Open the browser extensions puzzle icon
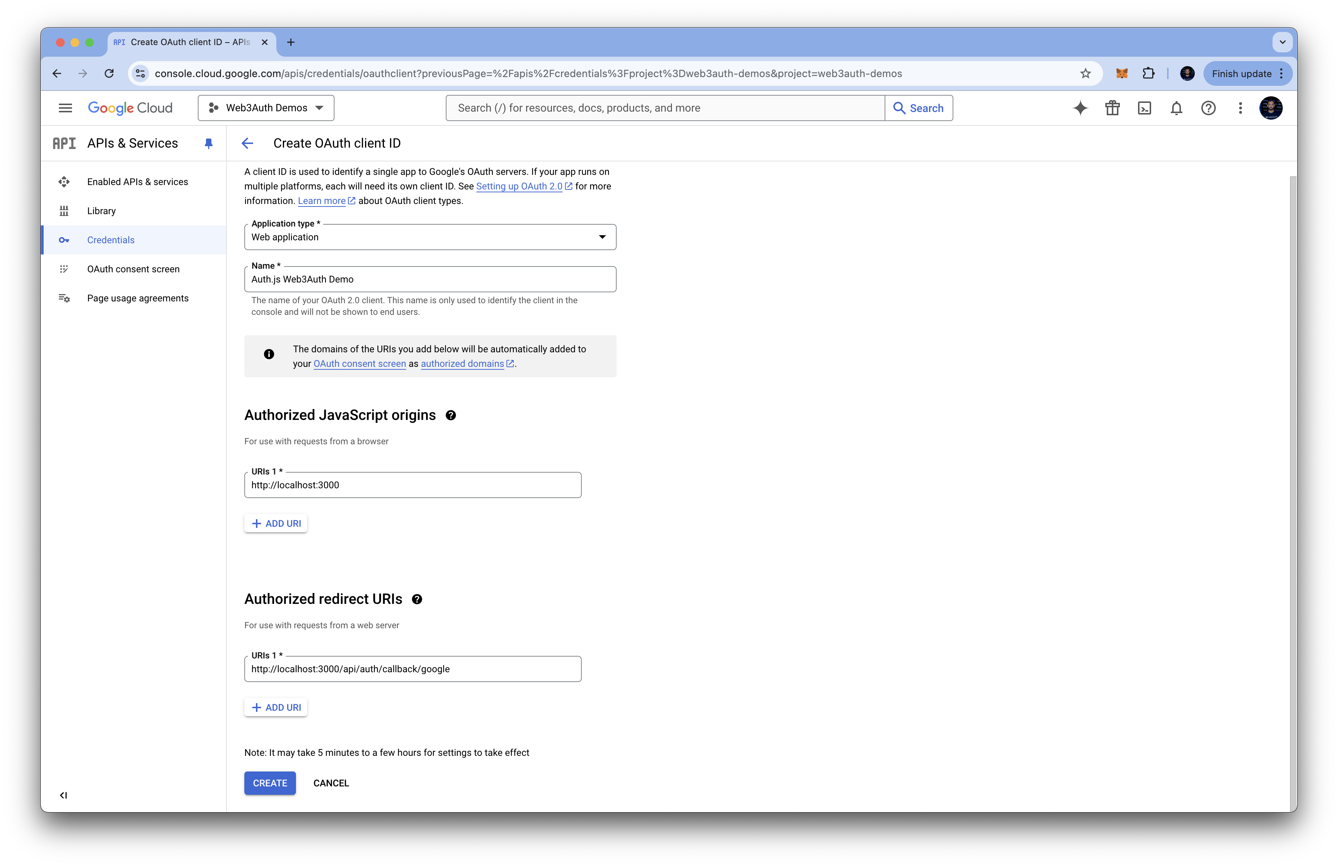 1149,73
